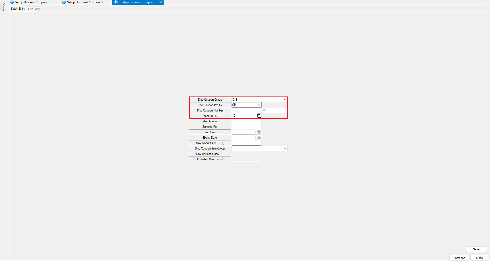The image size is (490, 261).
Task: Open calculator icon in Discount(%) field
Action: coord(259,116)
